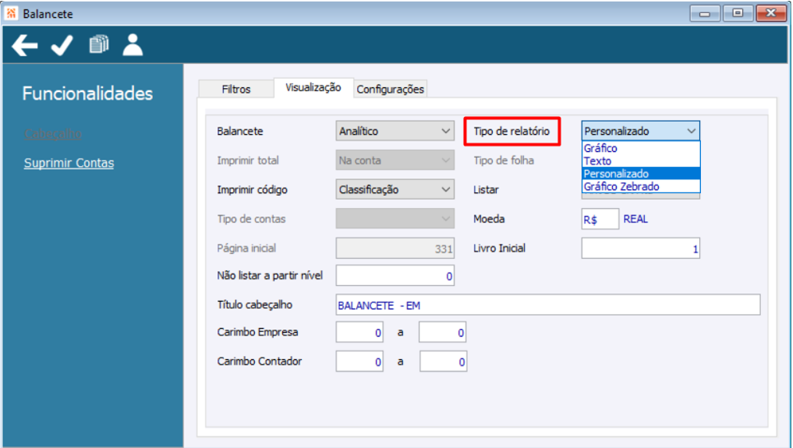
Task: Expand the Imprimir código Classificação dropdown
Action: (395, 190)
